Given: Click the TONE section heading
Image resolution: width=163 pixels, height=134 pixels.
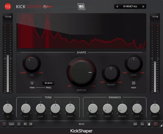Looking at the screenshot, I should (x=48, y=97).
